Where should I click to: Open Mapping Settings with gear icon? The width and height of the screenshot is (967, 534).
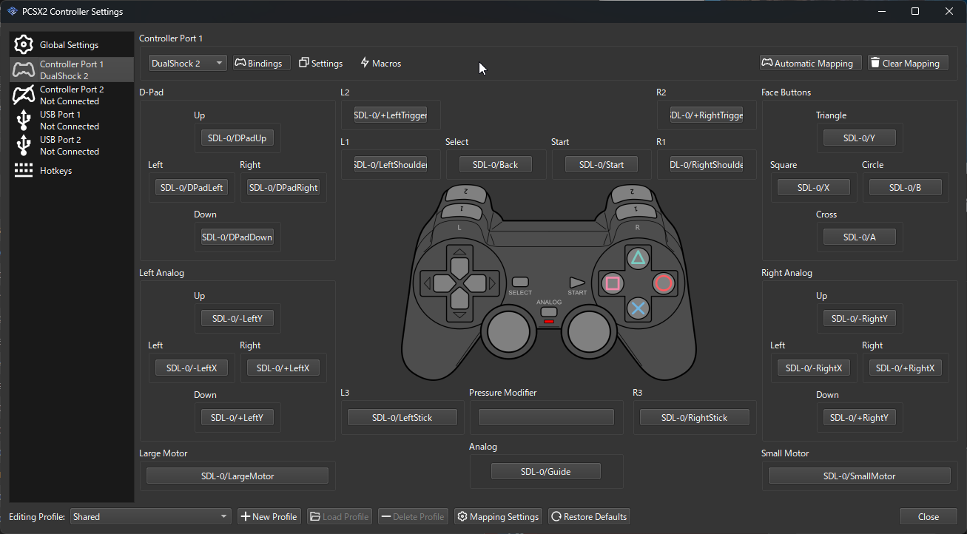click(x=498, y=517)
